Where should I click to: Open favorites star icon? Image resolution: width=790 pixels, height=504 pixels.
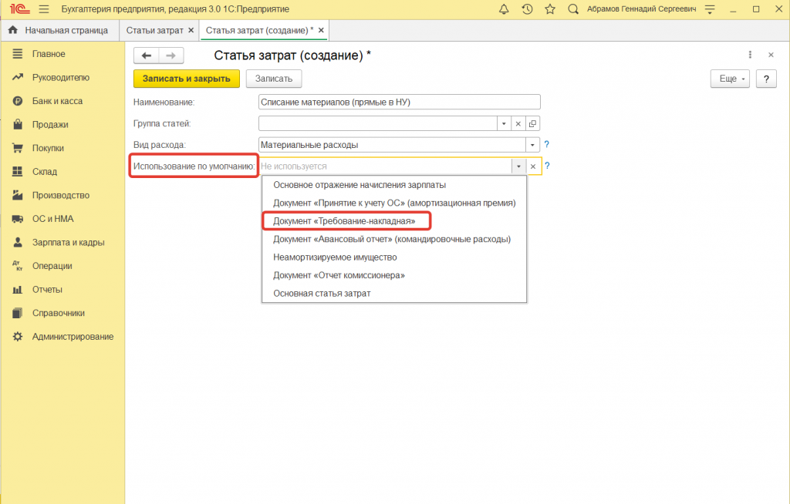click(x=549, y=9)
